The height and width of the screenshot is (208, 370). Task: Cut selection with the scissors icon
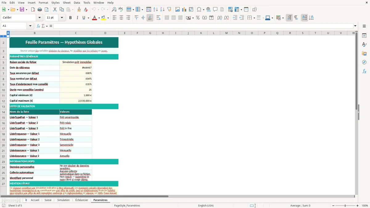coord(55,10)
